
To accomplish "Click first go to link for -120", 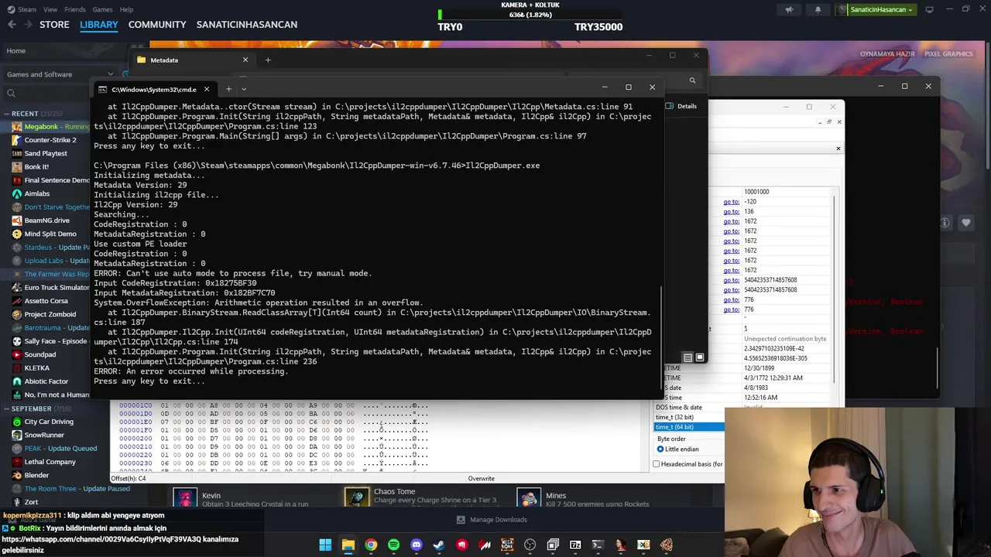I will (731, 201).
